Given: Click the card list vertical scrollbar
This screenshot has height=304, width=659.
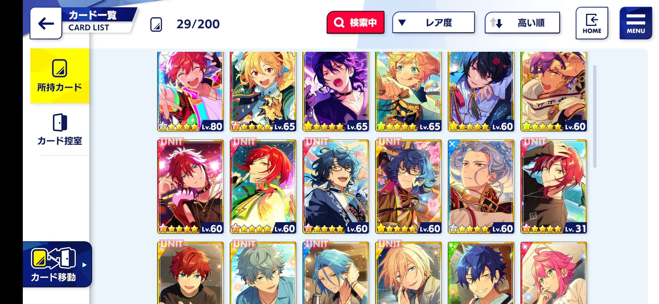Looking at the screenshot, I should 595,117.
